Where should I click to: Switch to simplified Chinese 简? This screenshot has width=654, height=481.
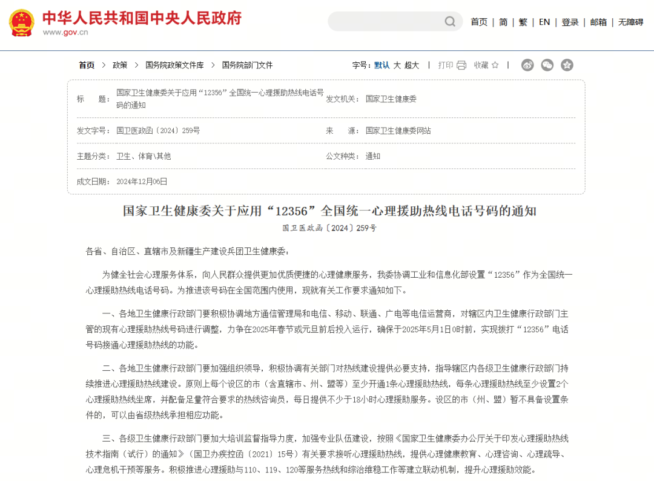pyautogui.click(x=503, y=22)
